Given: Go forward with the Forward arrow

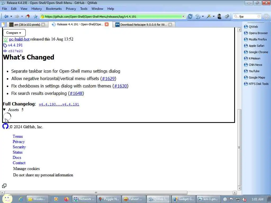Looking at the screenshot, I should 17,16.
